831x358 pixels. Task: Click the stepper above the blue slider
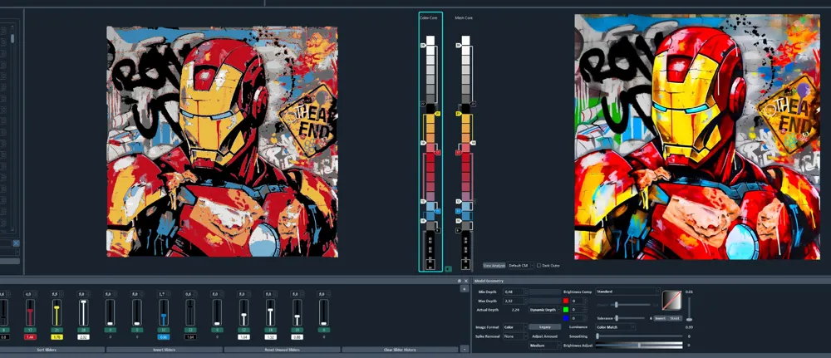164,293
